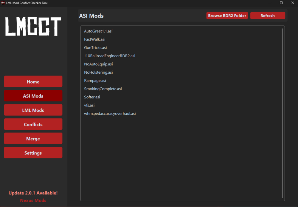This screenshot has width=298, height=207.
Task: Select J10RailroadEngineerRDR2.asi in list
Action: [x=110, y=56]
